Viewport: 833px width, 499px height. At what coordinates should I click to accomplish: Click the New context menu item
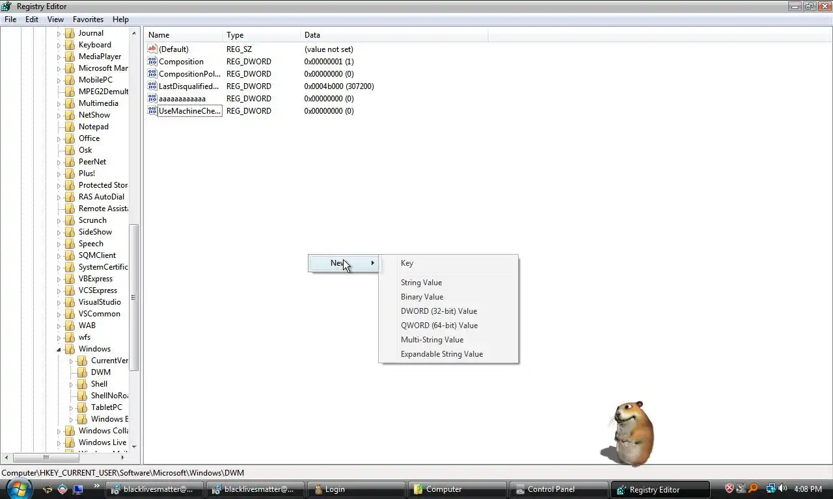click(344, 263)
